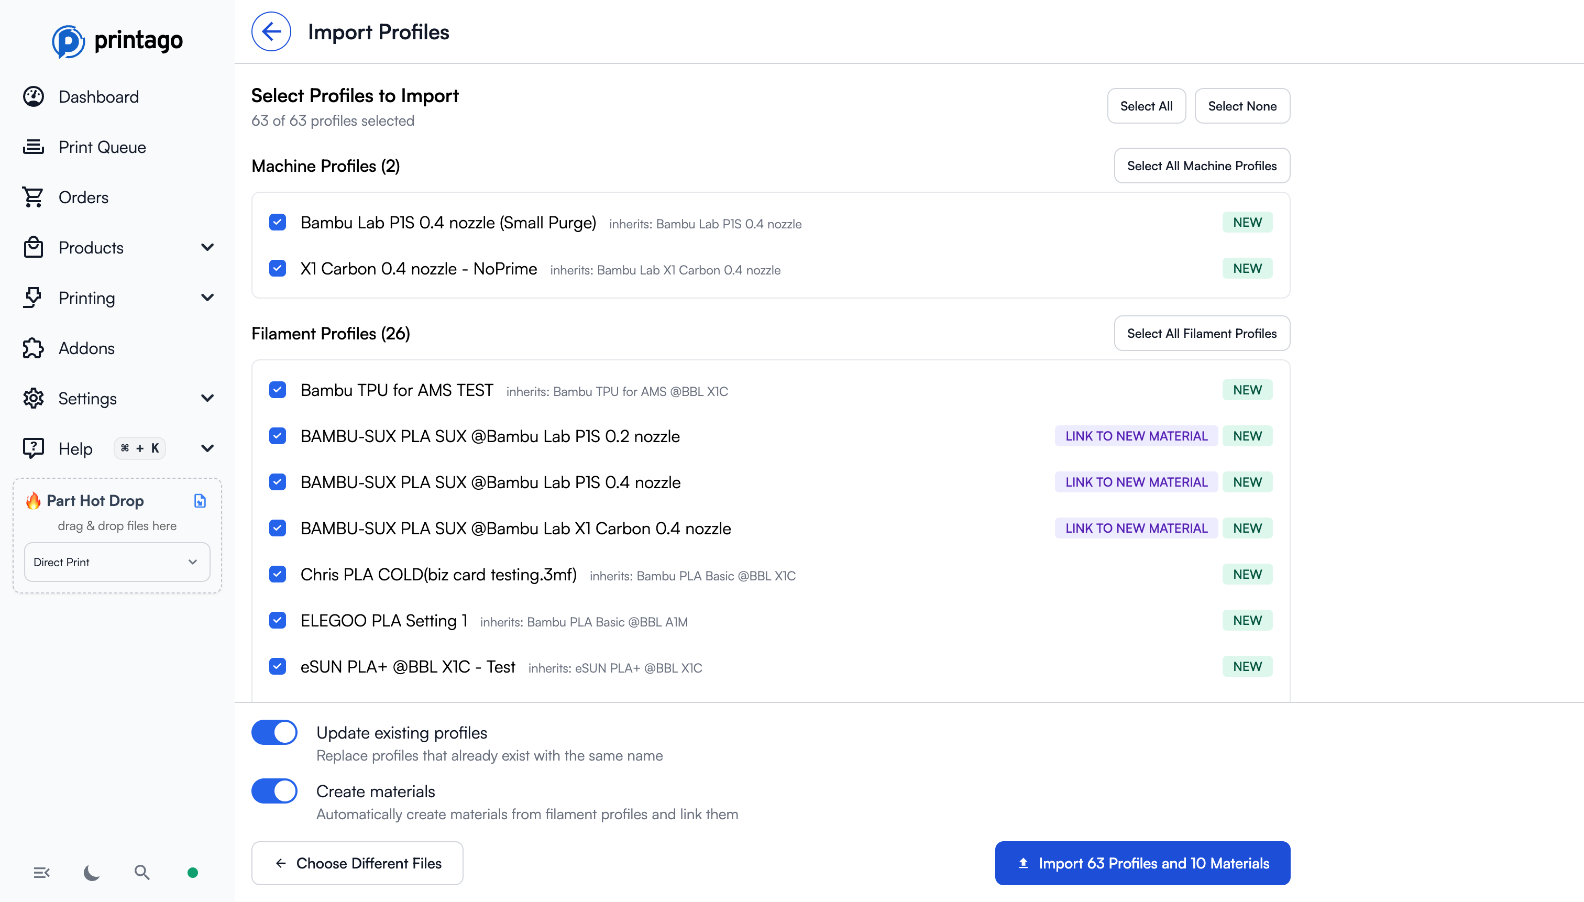Viewport: 1584px width, 902px height.
Task: Collapse the sidebar with the collapse icon
Action: coord(41,872)
